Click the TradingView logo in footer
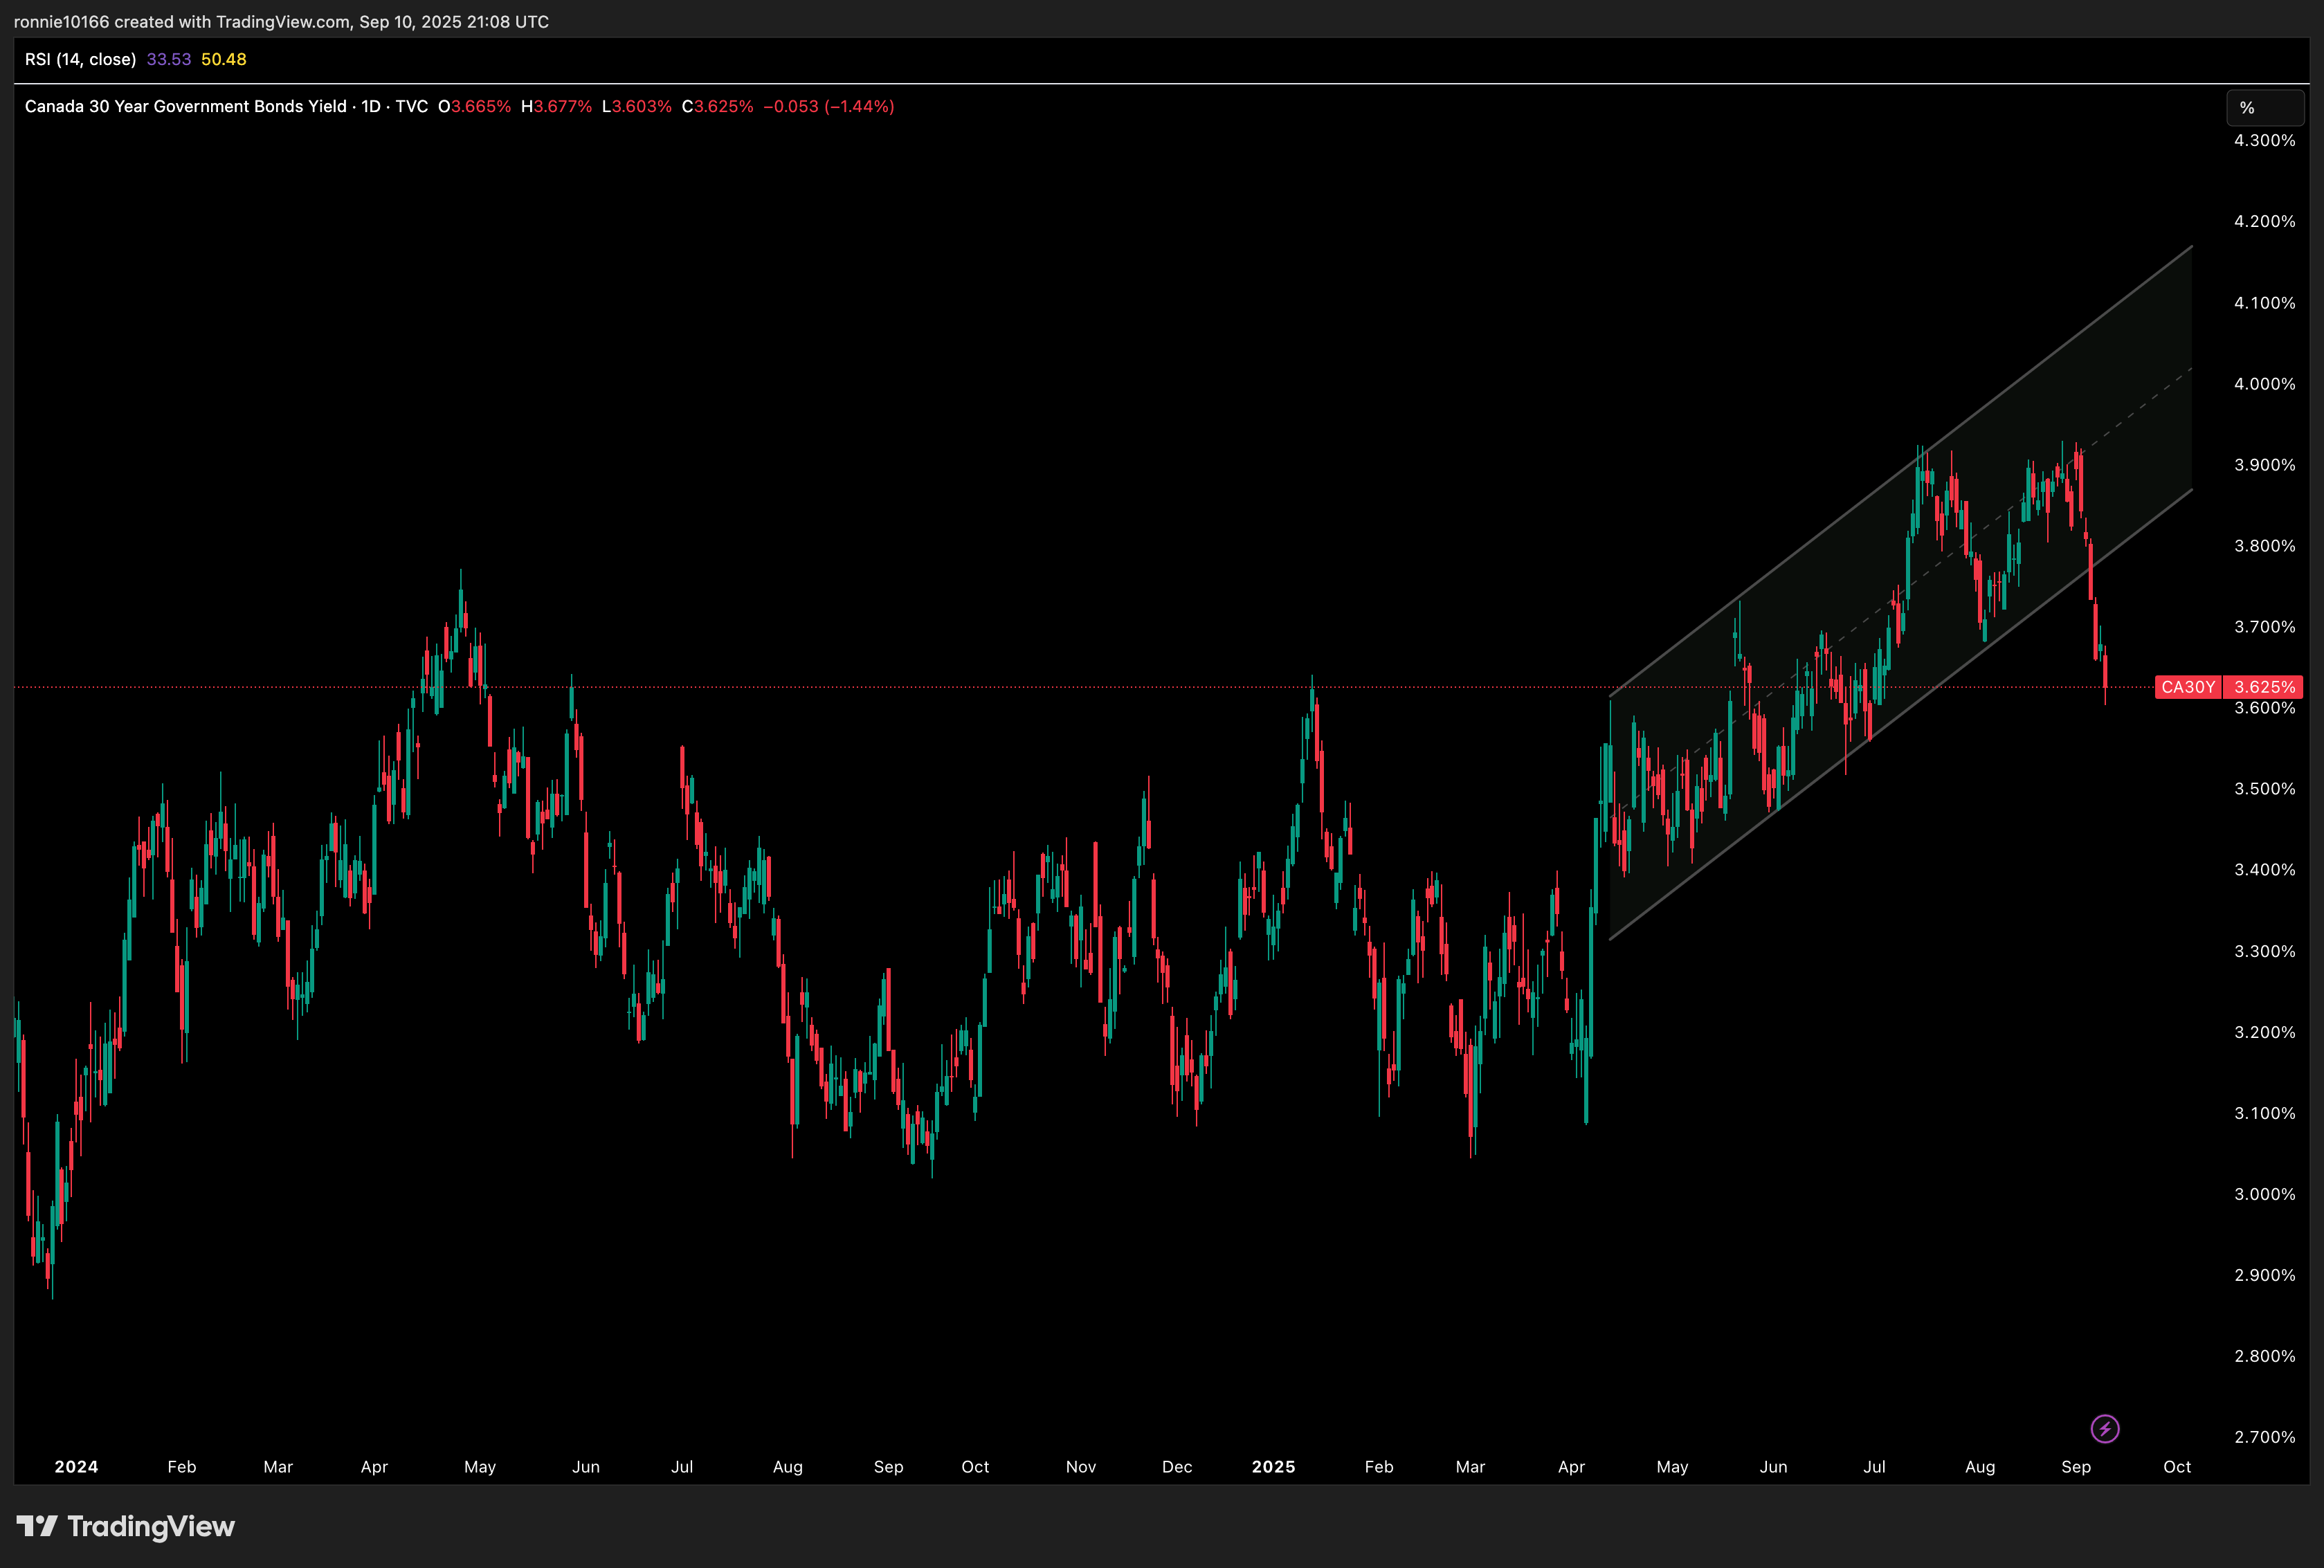 click(x=126, y=1526)
